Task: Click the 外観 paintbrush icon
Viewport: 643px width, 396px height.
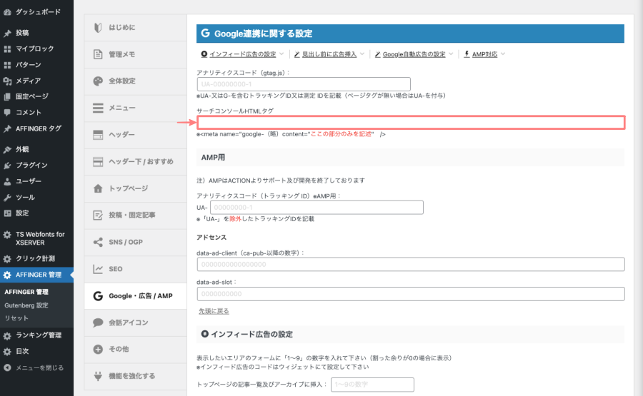Action: point(7,149)
